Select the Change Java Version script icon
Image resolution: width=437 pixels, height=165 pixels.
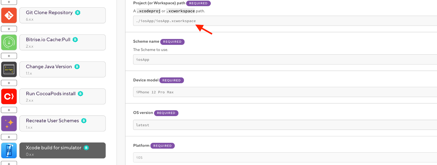(9, 69)
